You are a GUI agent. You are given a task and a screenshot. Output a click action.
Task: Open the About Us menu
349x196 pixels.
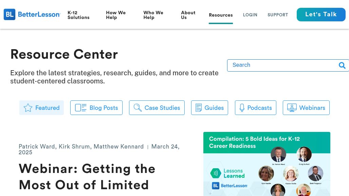[188, 15]
